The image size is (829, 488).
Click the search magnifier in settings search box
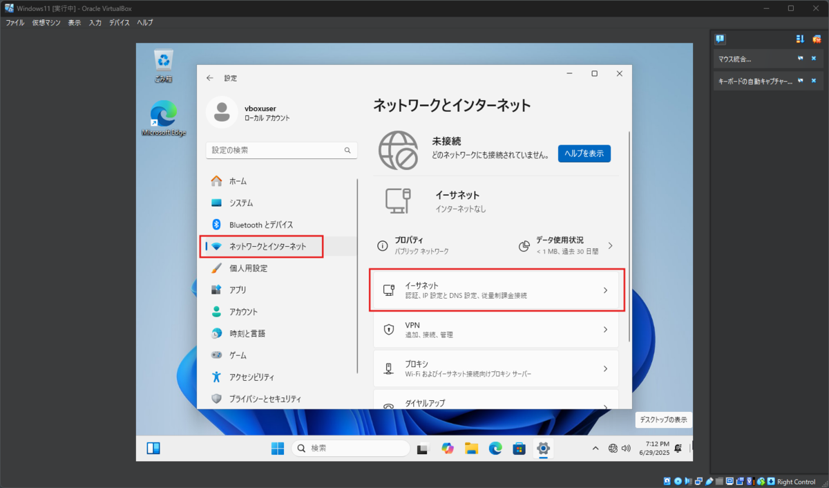(x=347, y=150)
